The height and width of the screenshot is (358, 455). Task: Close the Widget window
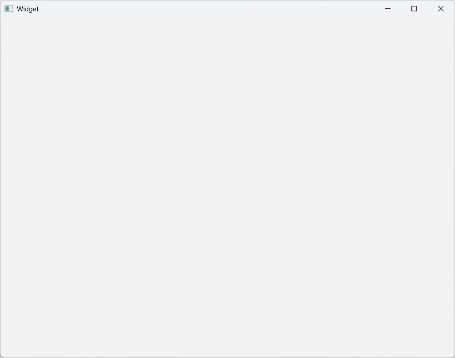pos(441,9)
